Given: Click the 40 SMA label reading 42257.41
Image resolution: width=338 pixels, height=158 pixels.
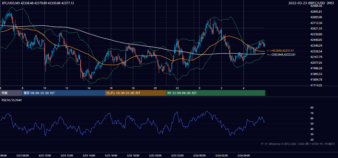Looking at the screenshot, I should 281,51.
